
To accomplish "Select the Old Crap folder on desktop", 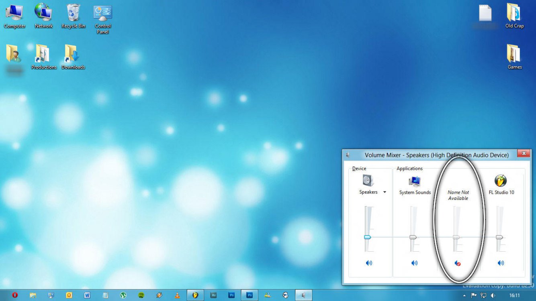I will [514, 16].
